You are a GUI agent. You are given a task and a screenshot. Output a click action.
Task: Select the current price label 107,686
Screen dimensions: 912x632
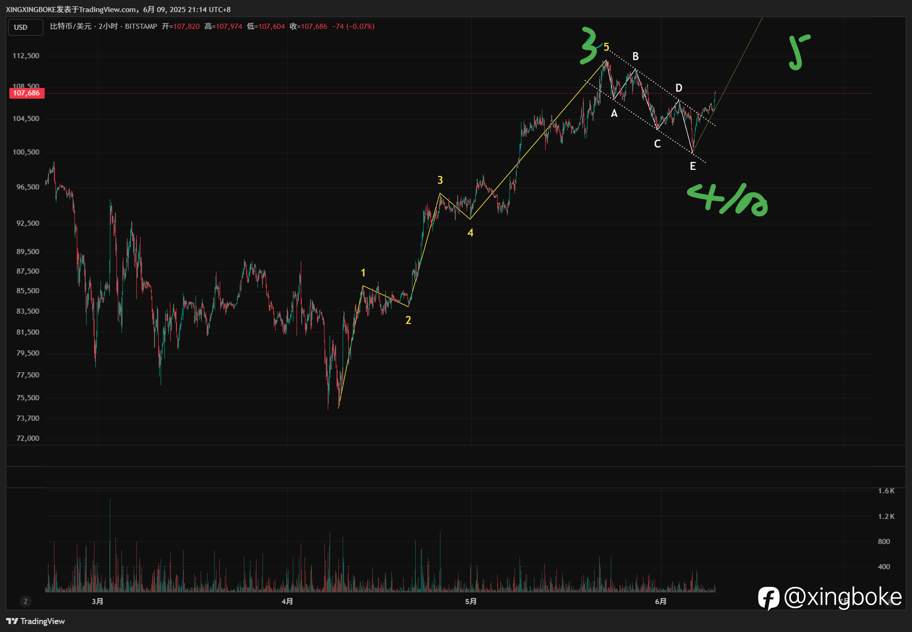[27, 93]
